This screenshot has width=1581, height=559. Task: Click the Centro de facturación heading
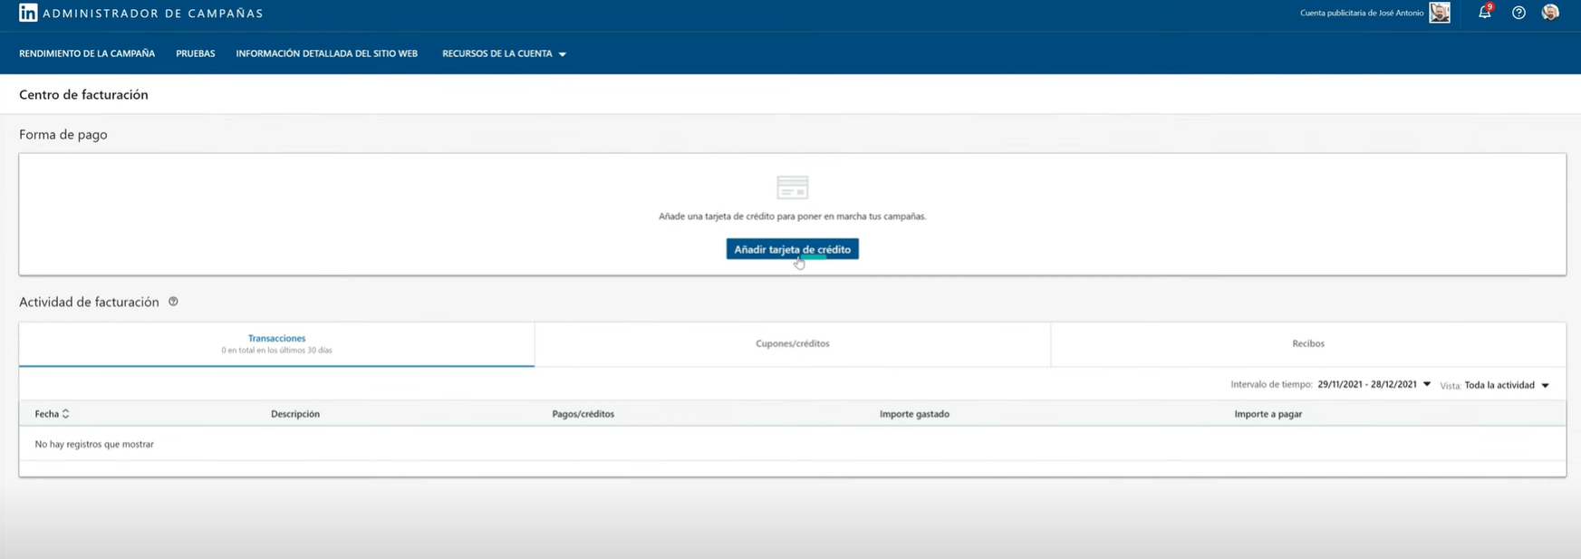click(83, 94)
